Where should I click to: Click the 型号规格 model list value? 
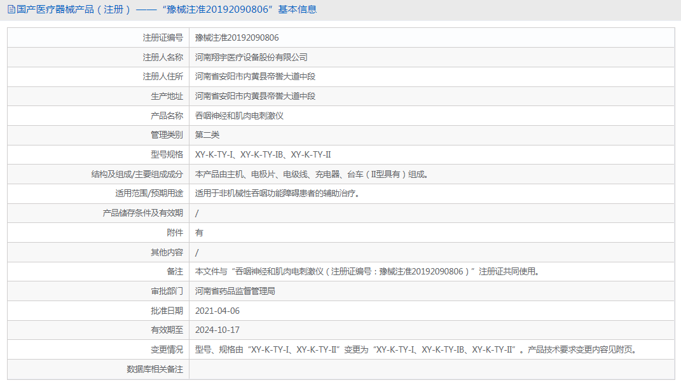263,155
